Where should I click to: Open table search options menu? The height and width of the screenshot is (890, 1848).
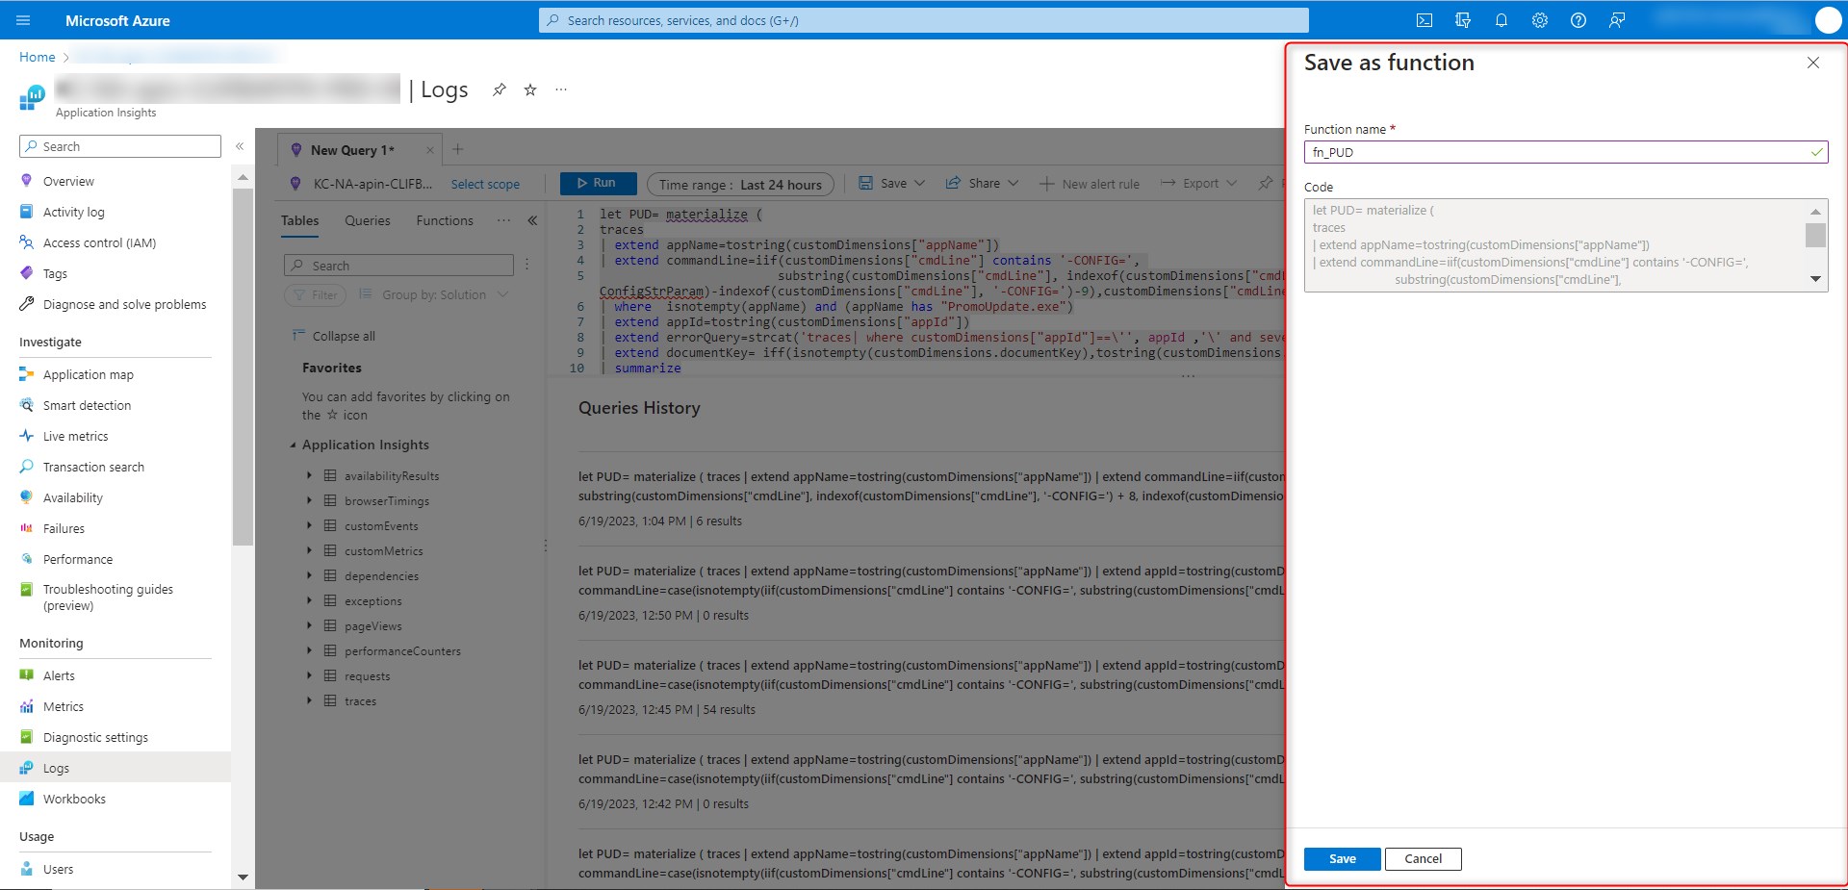526,265
